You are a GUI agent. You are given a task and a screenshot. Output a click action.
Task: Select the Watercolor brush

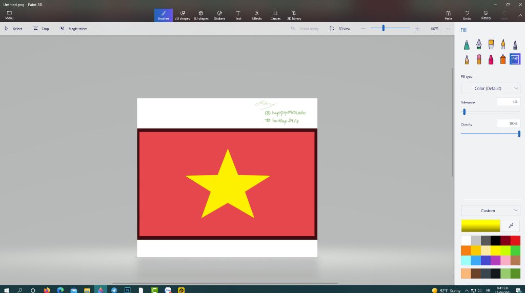(x=503, y=45)
